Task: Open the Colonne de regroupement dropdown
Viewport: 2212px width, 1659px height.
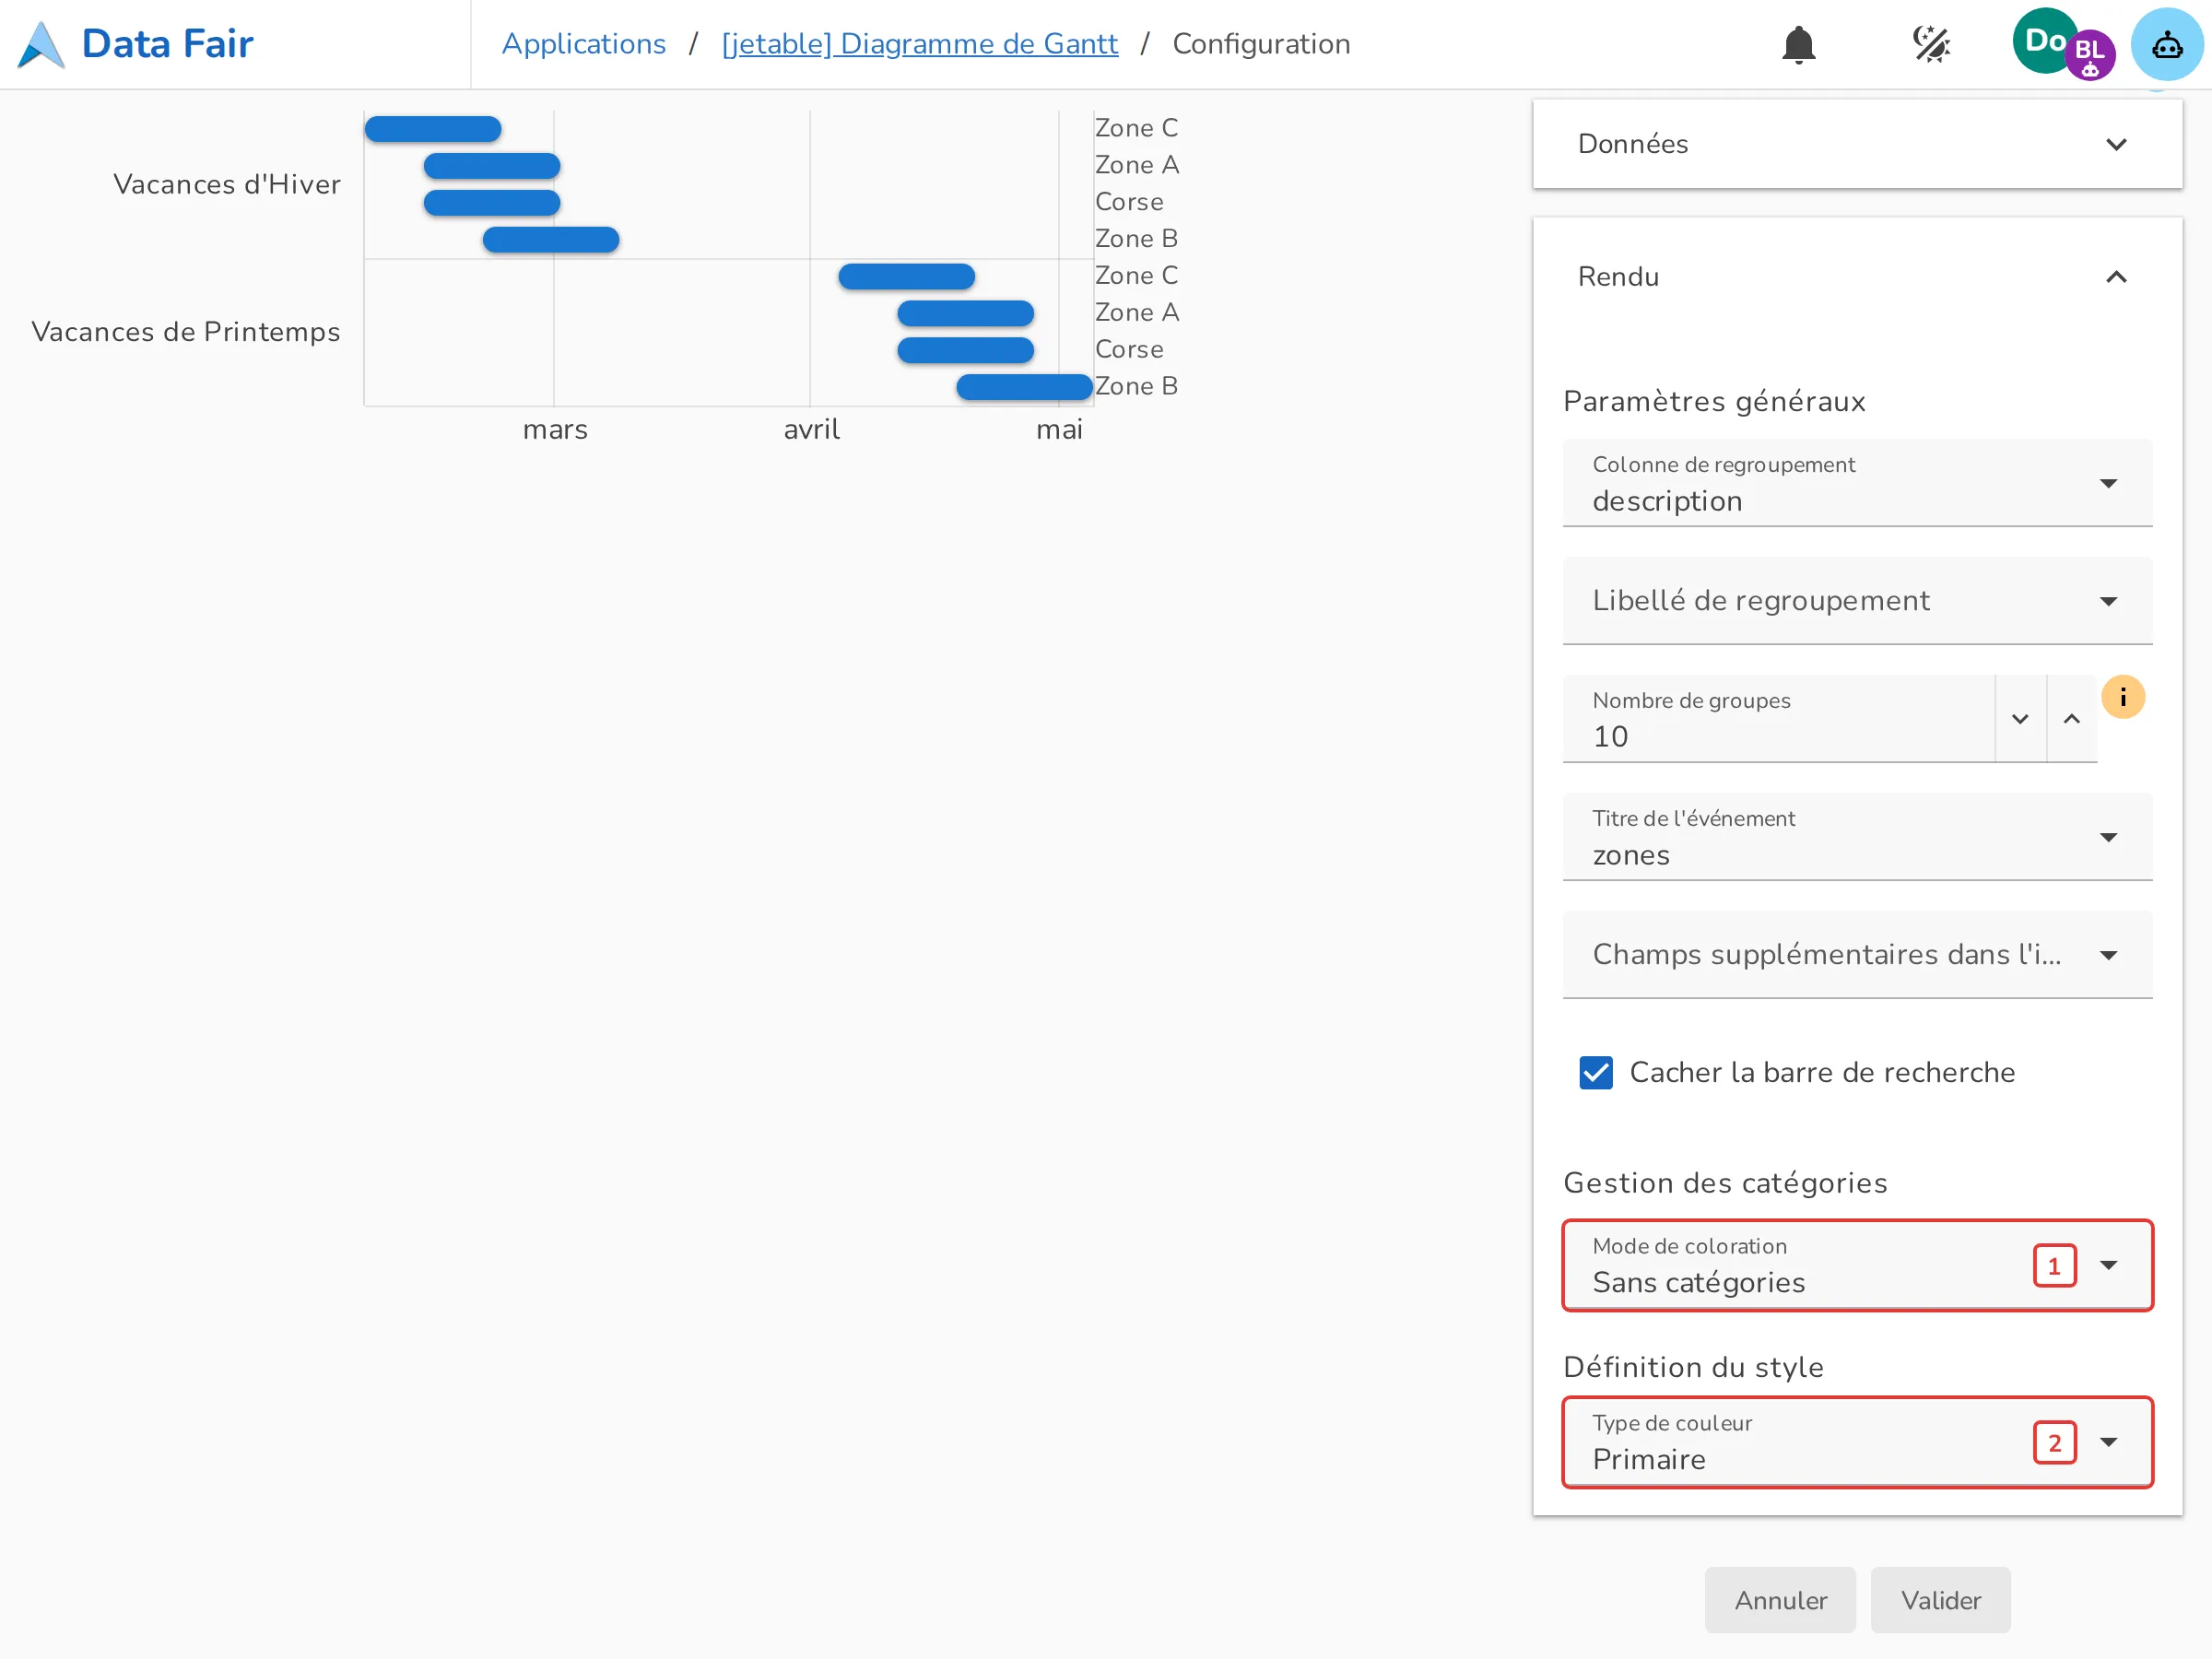Action: click(x=1857, y=483)
